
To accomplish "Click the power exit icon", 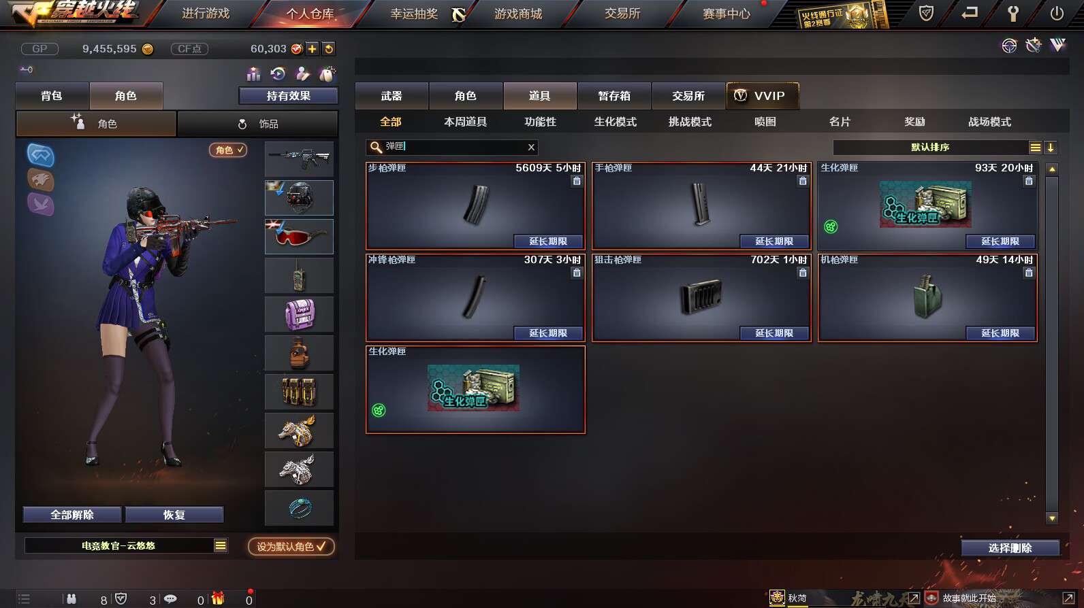I will [1057, 13].
